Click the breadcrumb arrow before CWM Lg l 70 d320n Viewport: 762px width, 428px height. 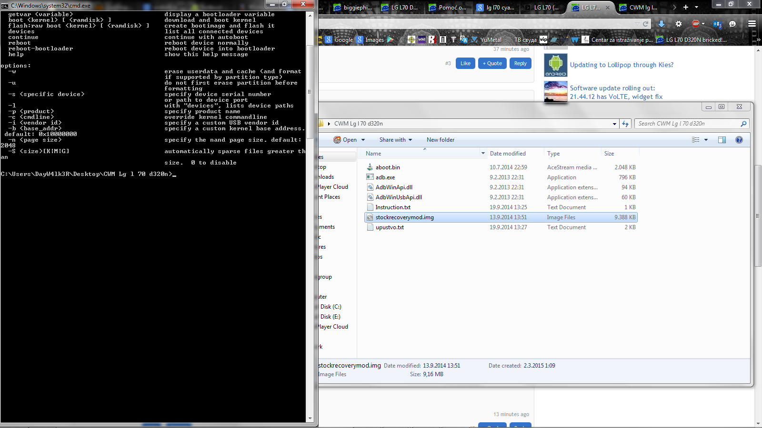329,124
